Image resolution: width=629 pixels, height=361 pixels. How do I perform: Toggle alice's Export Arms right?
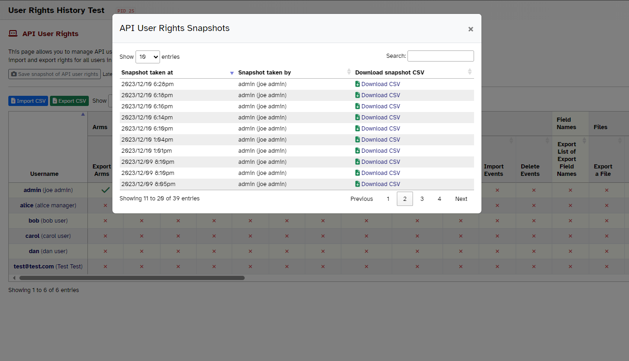[105, 205]
